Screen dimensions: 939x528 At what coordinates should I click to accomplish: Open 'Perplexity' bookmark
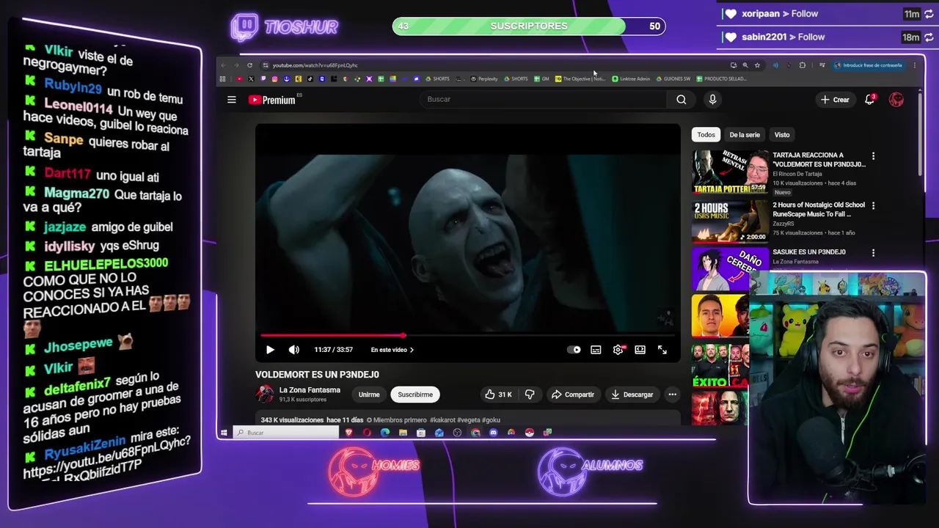[484, 78]
